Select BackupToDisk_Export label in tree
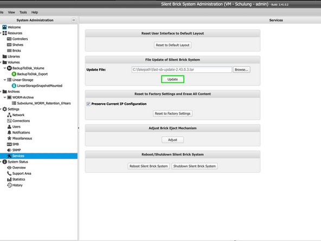 (x=33, y=74)
